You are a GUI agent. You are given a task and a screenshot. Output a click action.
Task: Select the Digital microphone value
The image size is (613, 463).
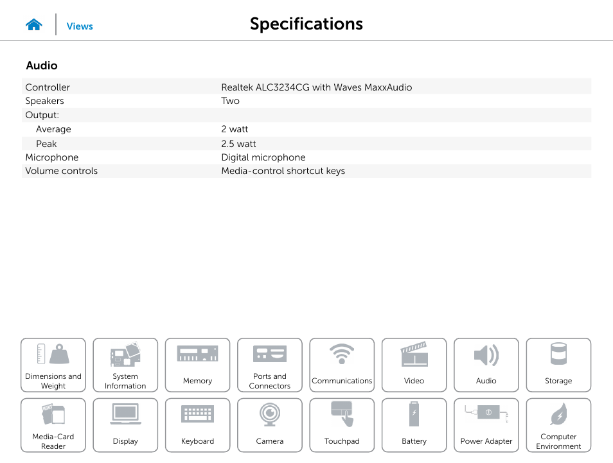[x=263, y=157]
